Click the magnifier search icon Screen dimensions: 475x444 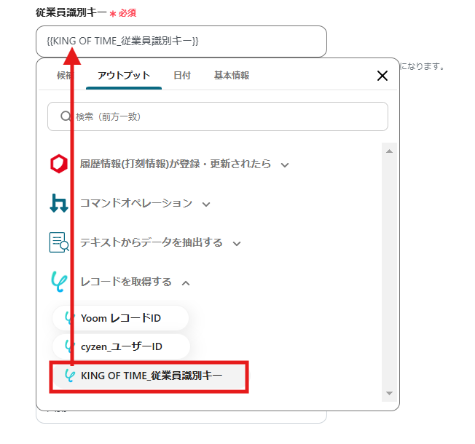click(66, 116)
